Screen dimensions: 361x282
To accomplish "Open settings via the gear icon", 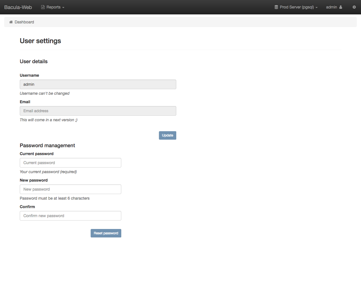I will 354,7.
